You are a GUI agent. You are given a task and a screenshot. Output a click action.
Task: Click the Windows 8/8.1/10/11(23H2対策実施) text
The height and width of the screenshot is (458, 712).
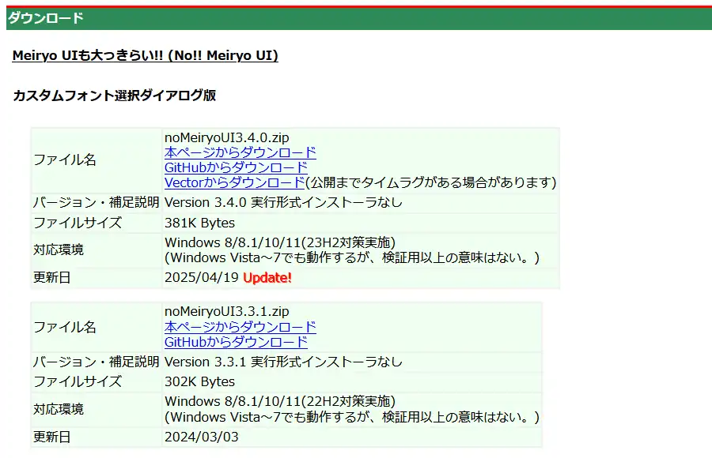pos(280,242)
